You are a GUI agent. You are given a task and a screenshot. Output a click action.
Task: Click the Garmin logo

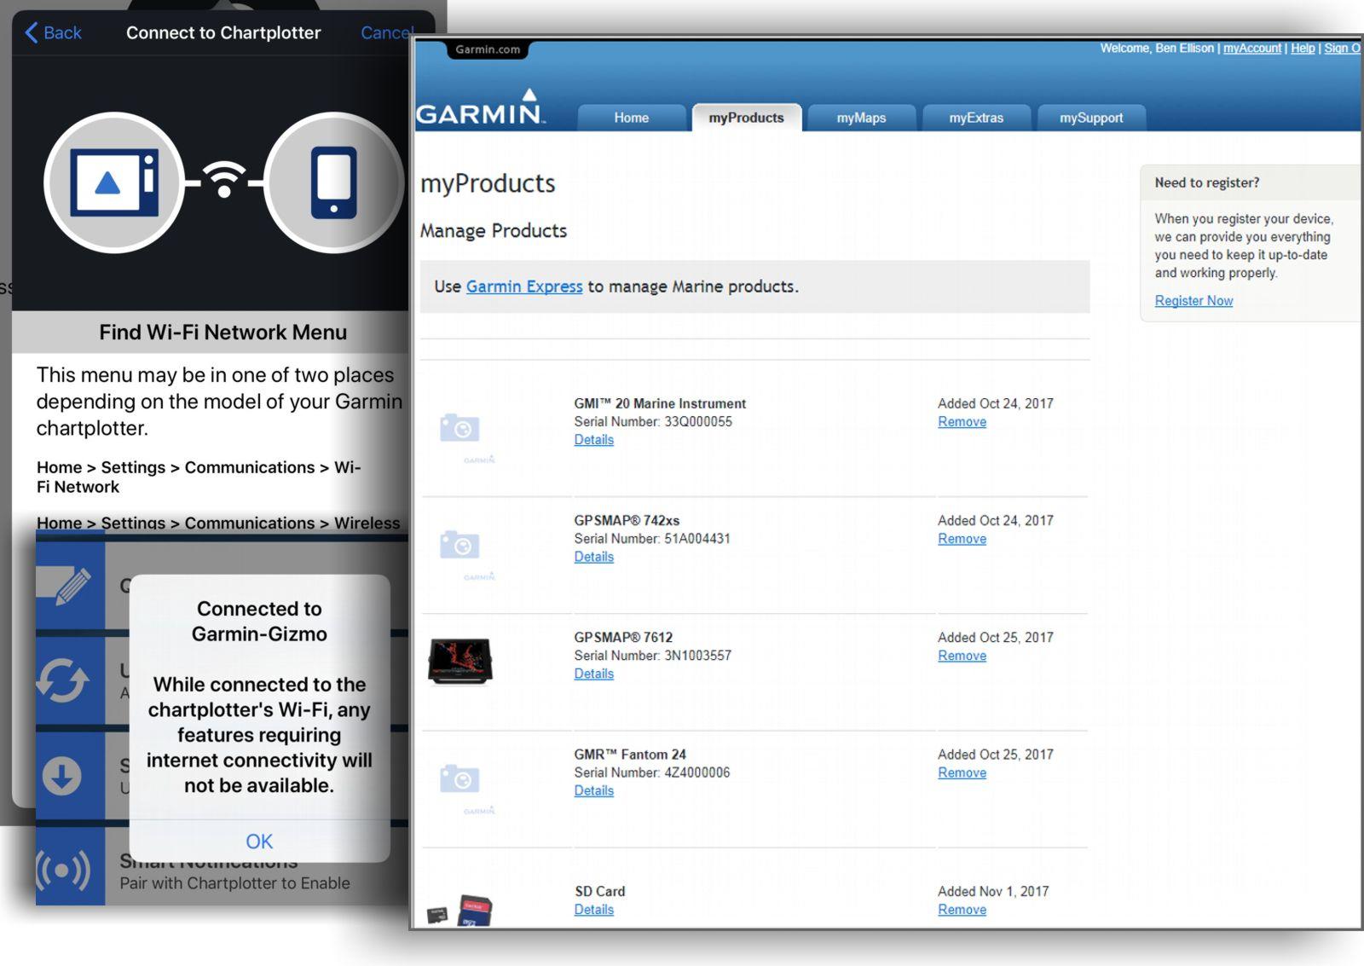click(x=480, y=109)
